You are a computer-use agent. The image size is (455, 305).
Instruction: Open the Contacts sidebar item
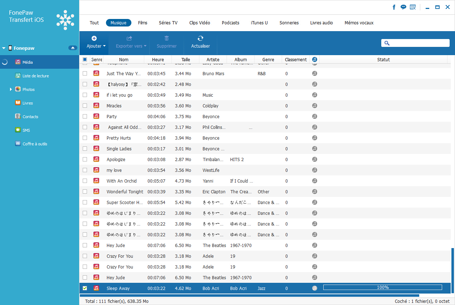coord(30,117)
